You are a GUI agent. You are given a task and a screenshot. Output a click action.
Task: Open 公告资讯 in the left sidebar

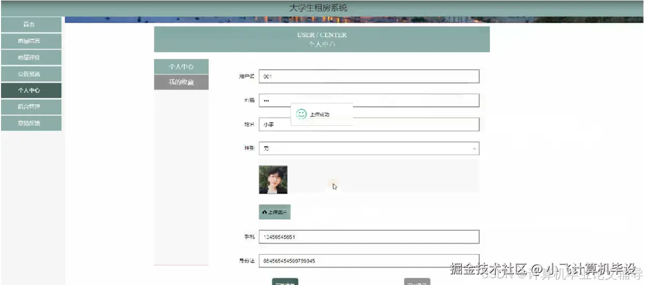click(31, 74)
